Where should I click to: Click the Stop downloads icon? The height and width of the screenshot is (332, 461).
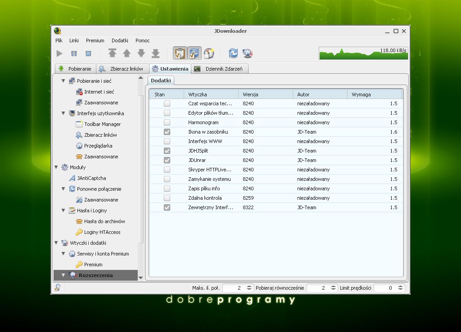click(x=88, y=54)
